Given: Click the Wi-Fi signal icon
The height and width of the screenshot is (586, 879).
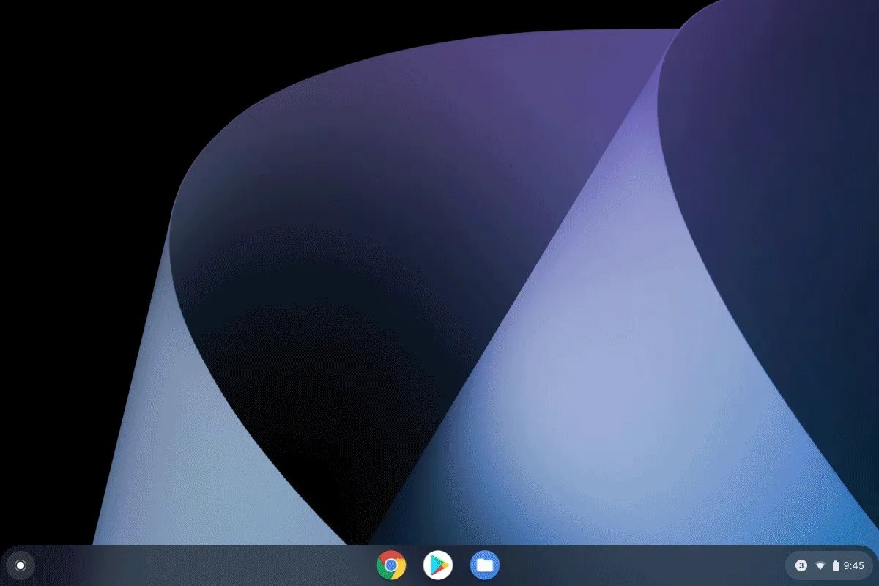Looking at the screenshot, I should [820, 565].
